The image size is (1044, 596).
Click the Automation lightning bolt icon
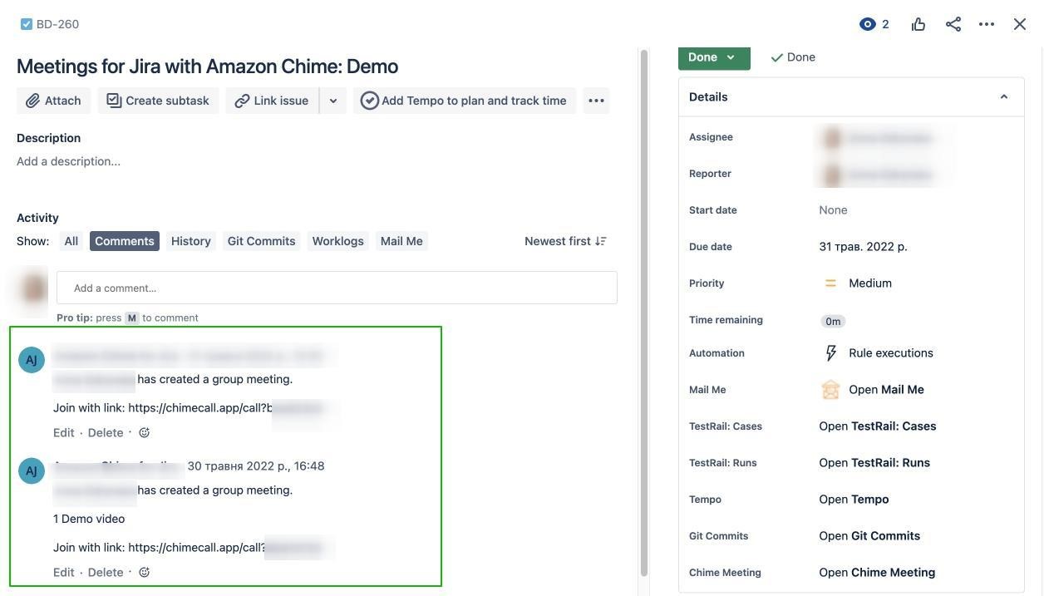tap(830, 353)
